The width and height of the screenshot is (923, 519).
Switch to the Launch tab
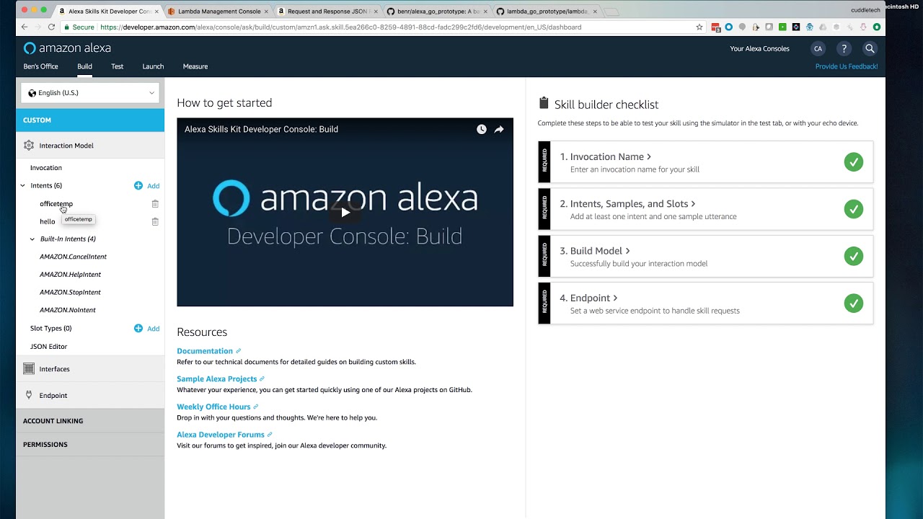tap(153, 66)
